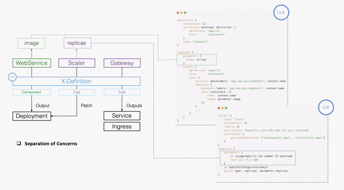Select the Ingress box
Image resolution: width=344 pixels, height=190 pixels.
tap(122, 126)
